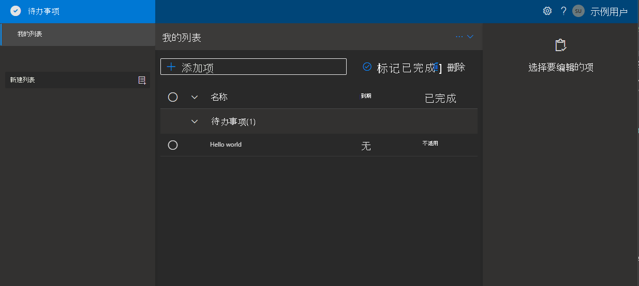This screenshot has width=639, height=286.
Task: Open the Hello world item
Action: [x=226, y=145]
